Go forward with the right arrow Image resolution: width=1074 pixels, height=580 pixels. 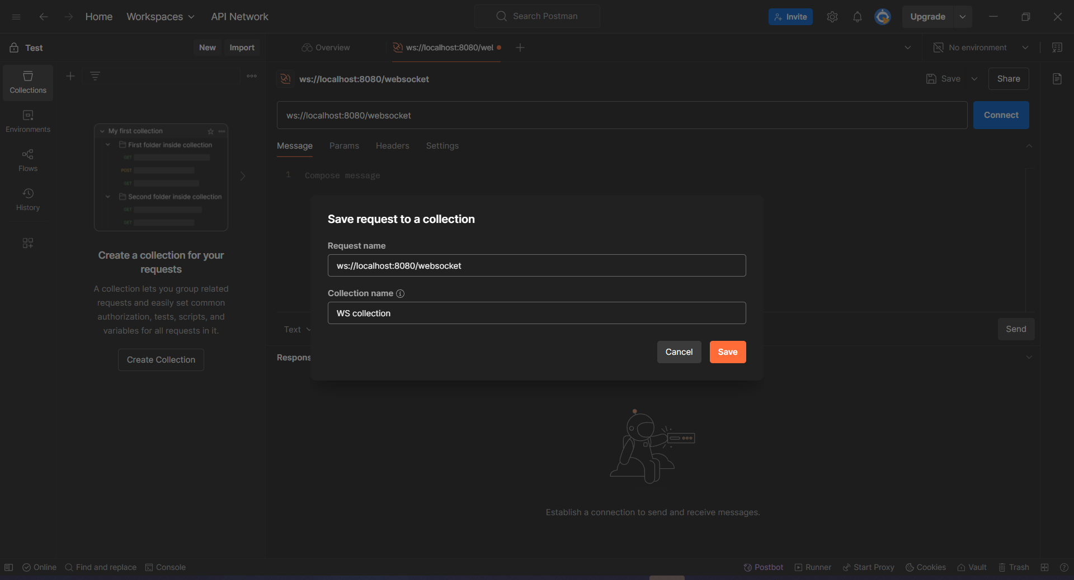pyautogui.click(x=68, y=17)
